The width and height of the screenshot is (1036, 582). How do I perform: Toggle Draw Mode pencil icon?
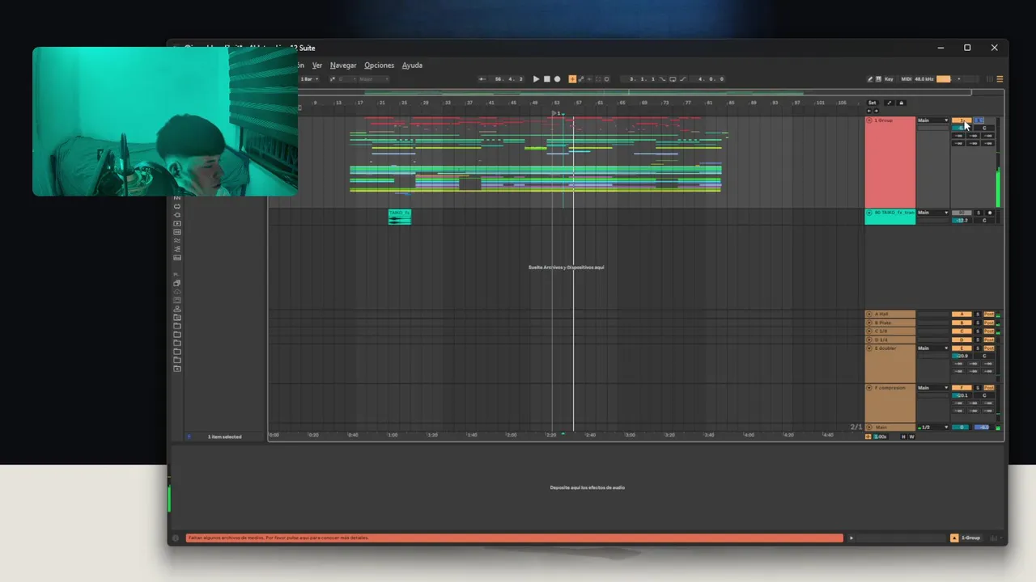coord(870,79)
